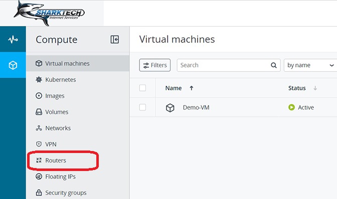The width and height of the screenshot is (337, 199).
Task: Click the Virtual machines page heading
Action: [x=177, y=39]
